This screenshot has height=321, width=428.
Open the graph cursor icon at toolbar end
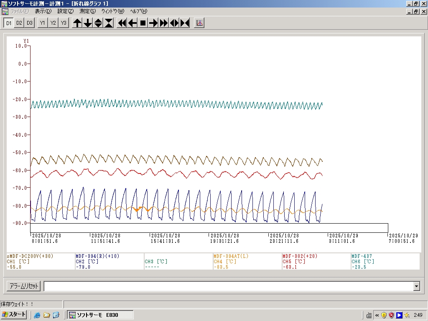point(200,23)
